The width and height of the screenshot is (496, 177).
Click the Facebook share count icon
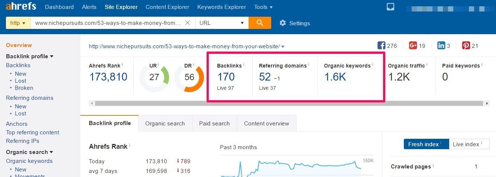[x=381, y=46]
